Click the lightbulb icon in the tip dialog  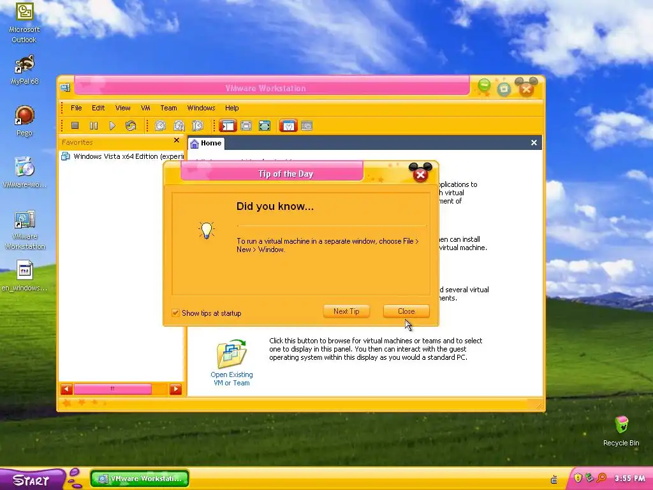pos(207,230)
